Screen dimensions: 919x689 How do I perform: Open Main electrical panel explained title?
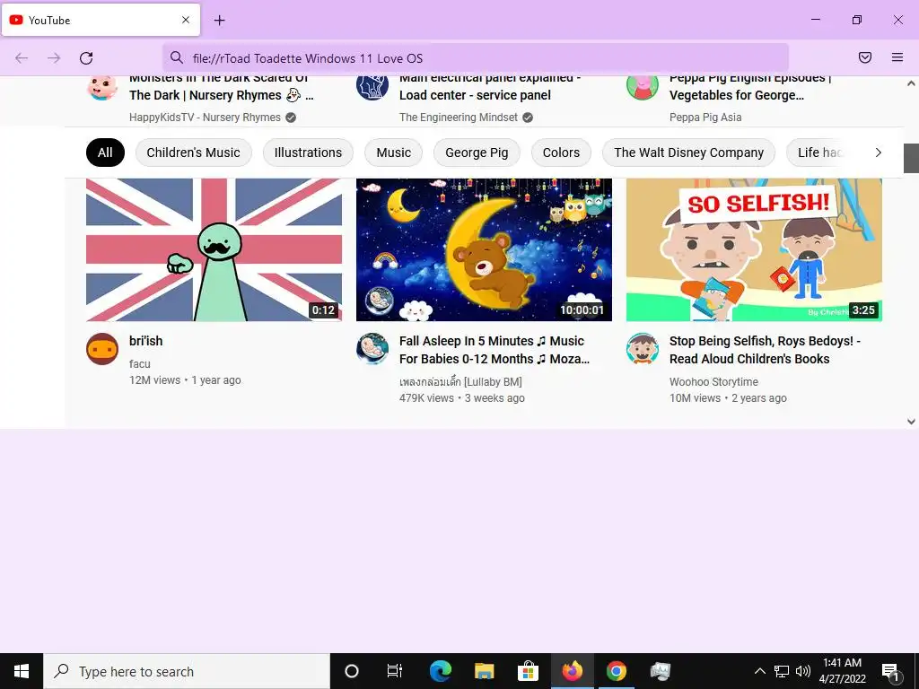(x=490, y=87)
